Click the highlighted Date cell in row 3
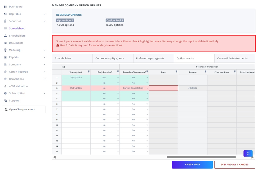 click(x=163, y=88)
